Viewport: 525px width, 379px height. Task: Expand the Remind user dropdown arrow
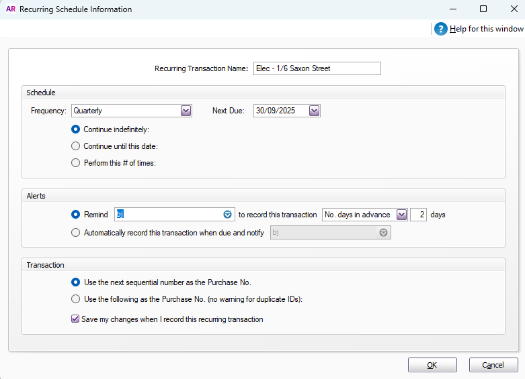(x=227, y=215)
